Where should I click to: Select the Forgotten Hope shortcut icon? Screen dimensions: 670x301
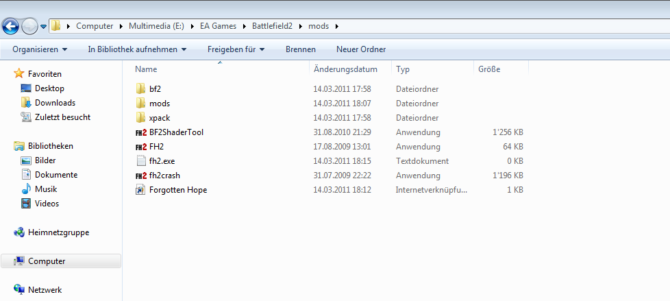coord(140,190)
